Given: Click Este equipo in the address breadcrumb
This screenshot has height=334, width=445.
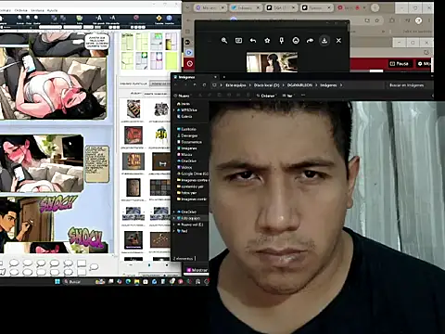Looking at the screenshot, I should click(x=235, y=85).
